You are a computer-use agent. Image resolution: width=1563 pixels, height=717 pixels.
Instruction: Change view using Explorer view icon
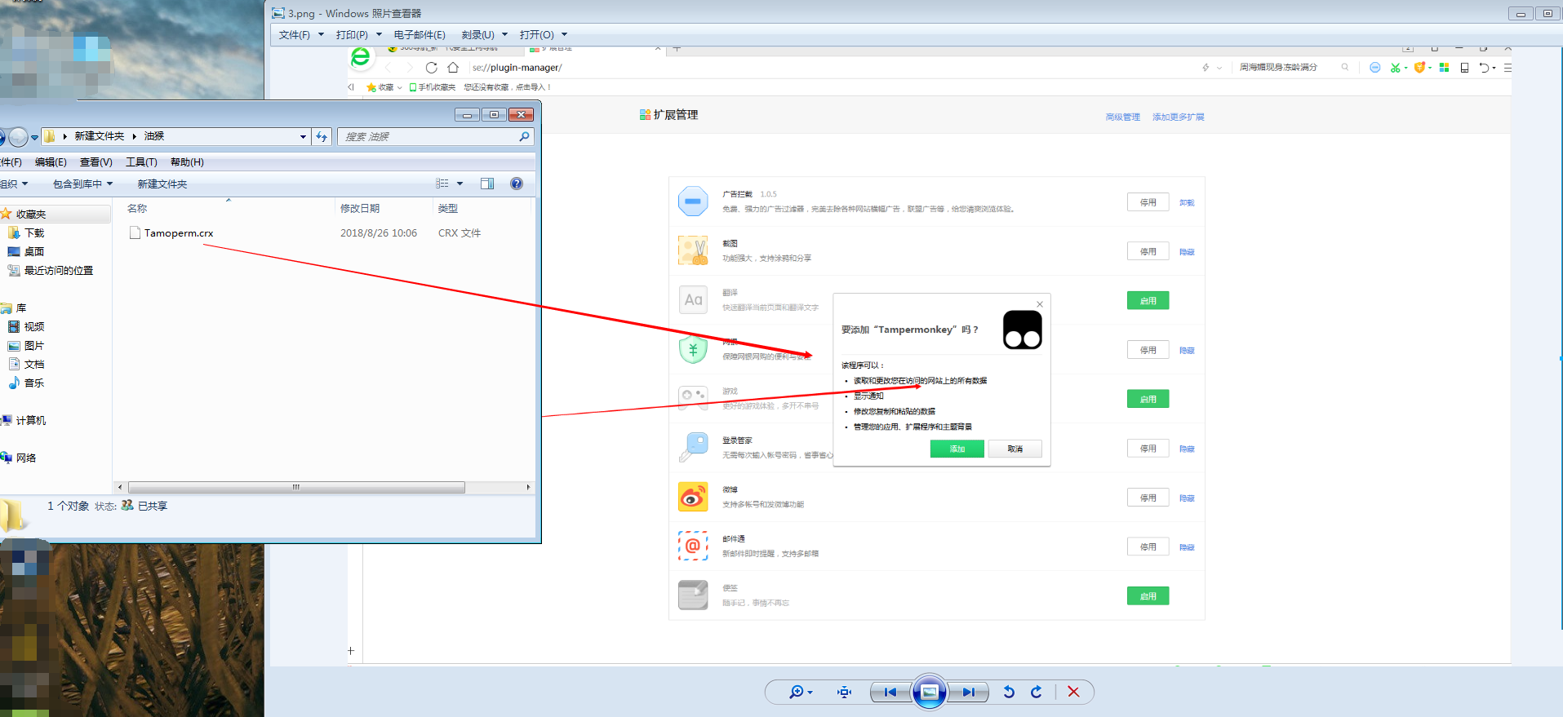pos(442,184)
